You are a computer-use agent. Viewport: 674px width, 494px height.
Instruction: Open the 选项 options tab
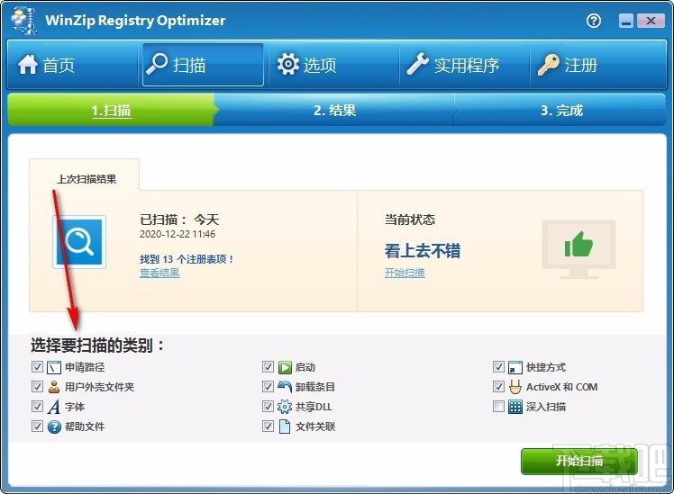(x=334, y=65)
